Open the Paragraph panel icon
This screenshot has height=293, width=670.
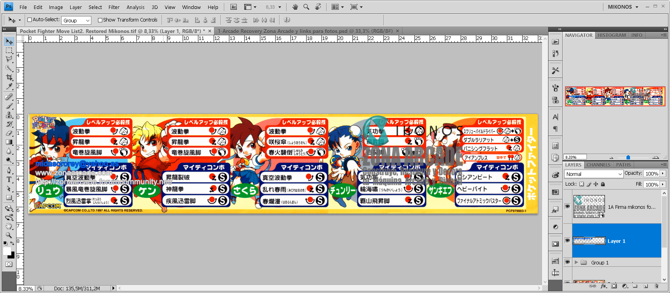click(x=556, y=129)
